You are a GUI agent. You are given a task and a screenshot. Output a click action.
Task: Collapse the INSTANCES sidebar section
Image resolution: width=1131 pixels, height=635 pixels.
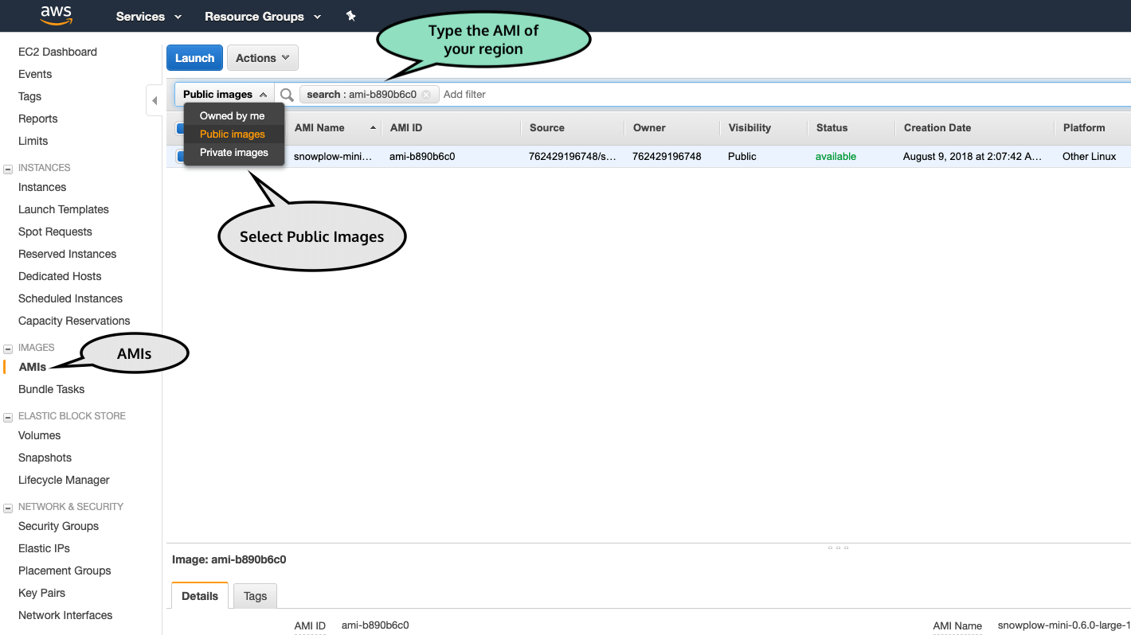tap(8, 169)
